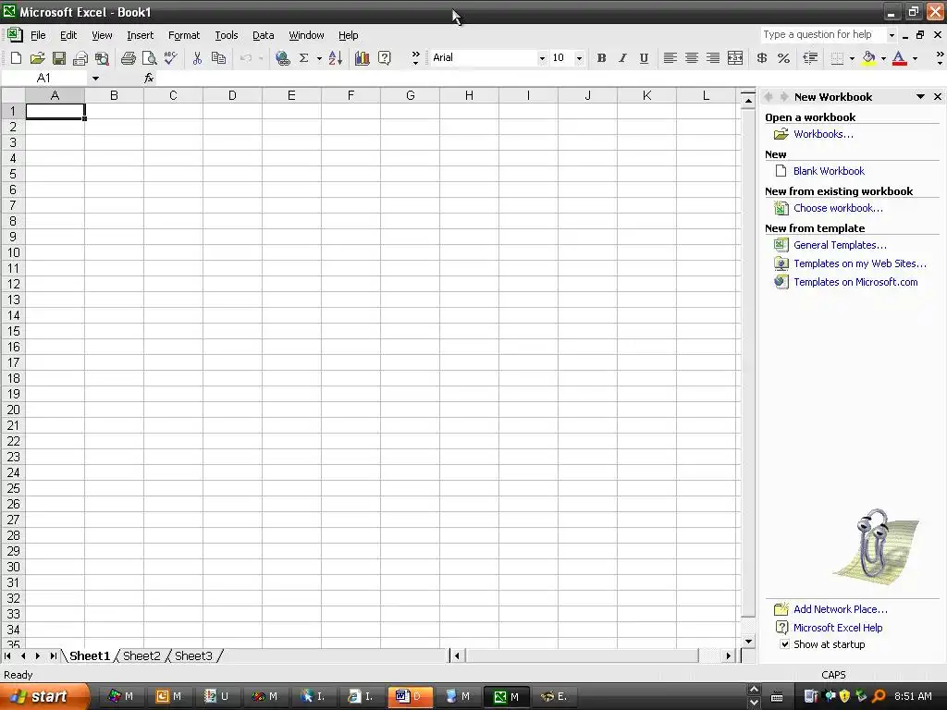Viewport: 947px width, 710px height.
Task: Click the 'Type a question for help' box
Action: (823, 34)
